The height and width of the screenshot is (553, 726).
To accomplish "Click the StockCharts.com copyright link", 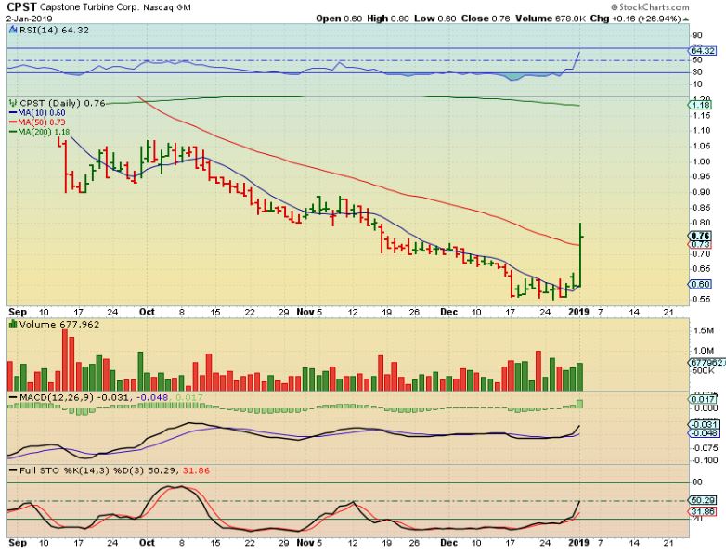I will (x=650, y=6).
